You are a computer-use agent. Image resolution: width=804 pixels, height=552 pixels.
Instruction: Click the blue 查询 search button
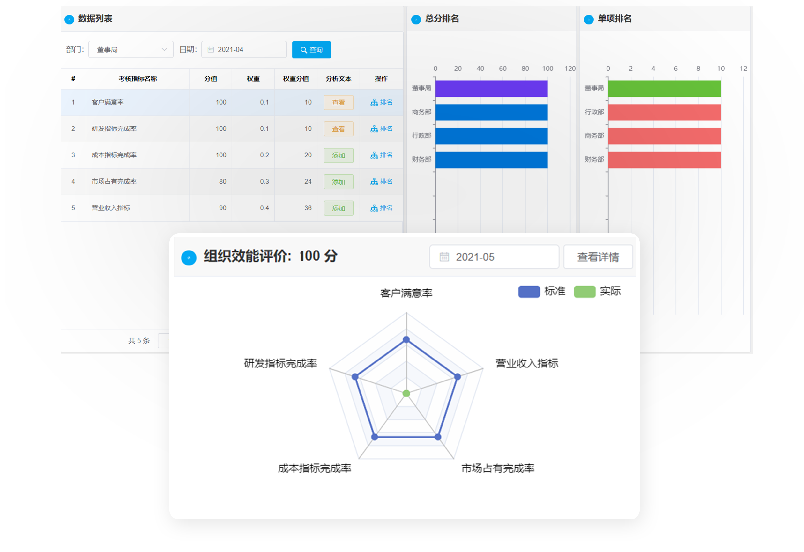[x=311, y=50]
